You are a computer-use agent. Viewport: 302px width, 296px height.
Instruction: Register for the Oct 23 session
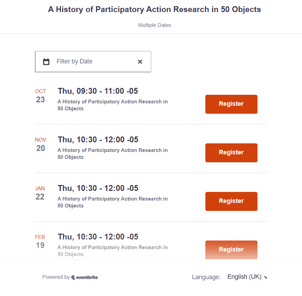pyautogui.click(x=231, y=104)
